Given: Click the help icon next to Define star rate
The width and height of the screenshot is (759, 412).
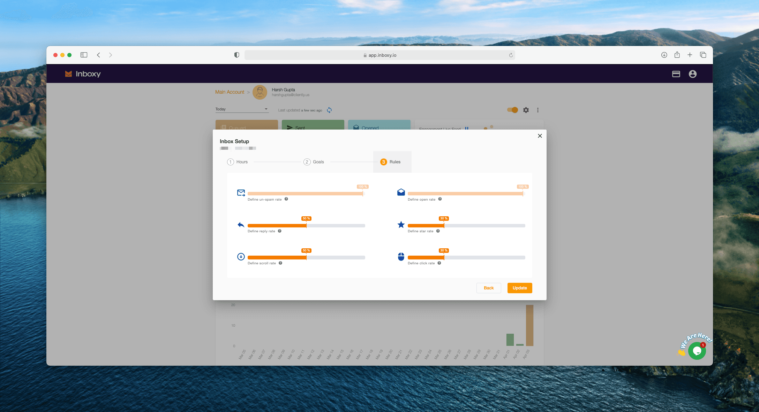Looking at the screenshot, I should pos(437,231).
